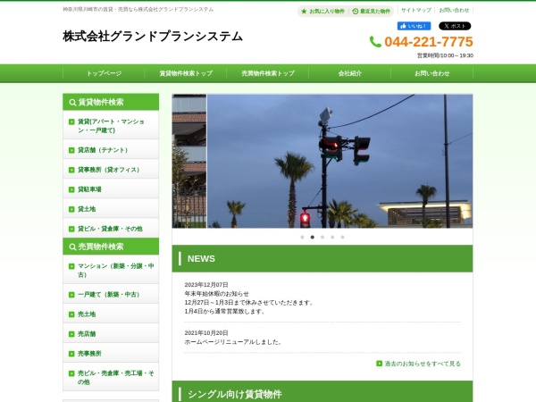This screenshot has width=536, height=402.
Task: Open the 貸店舗（テナント） sidebar link
Action: pos(111,150)
